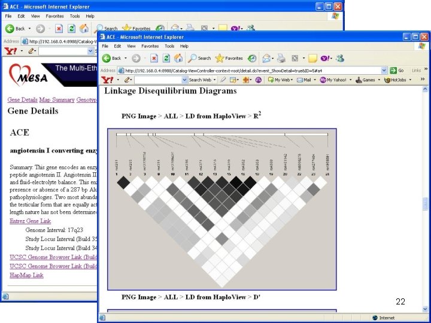
Task: Open HotJobs dropdown arrow on Yahoo toolbar
Action: pos(410,80)
